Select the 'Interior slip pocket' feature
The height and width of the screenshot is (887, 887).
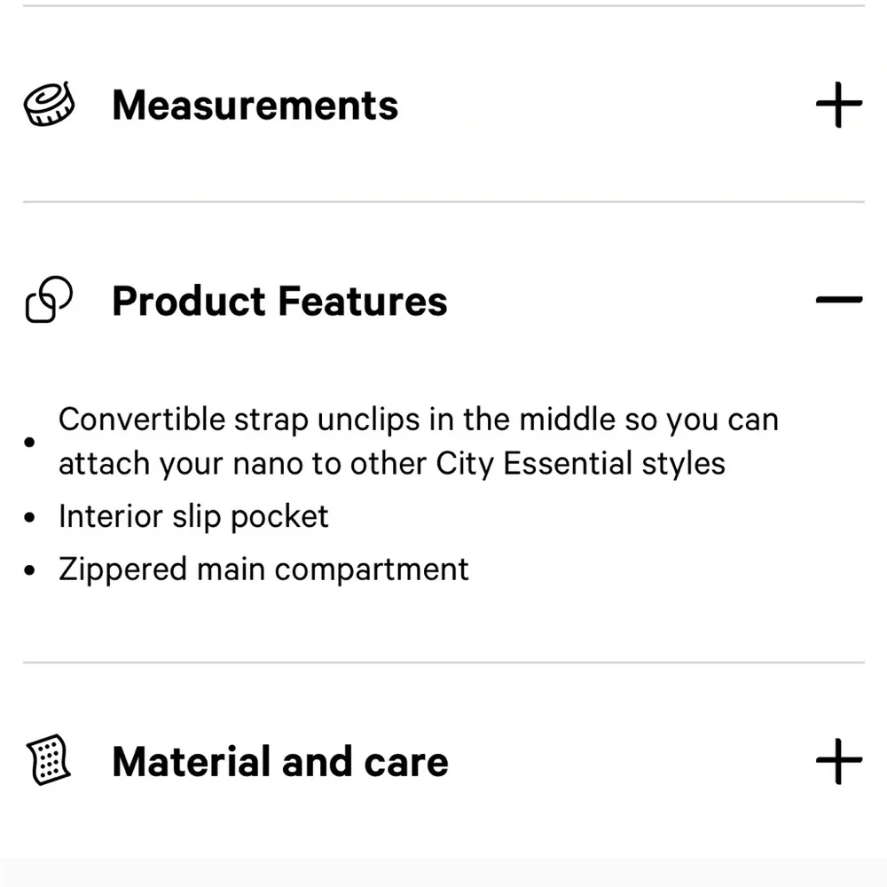pyautogui.click(x=193, y=516)
